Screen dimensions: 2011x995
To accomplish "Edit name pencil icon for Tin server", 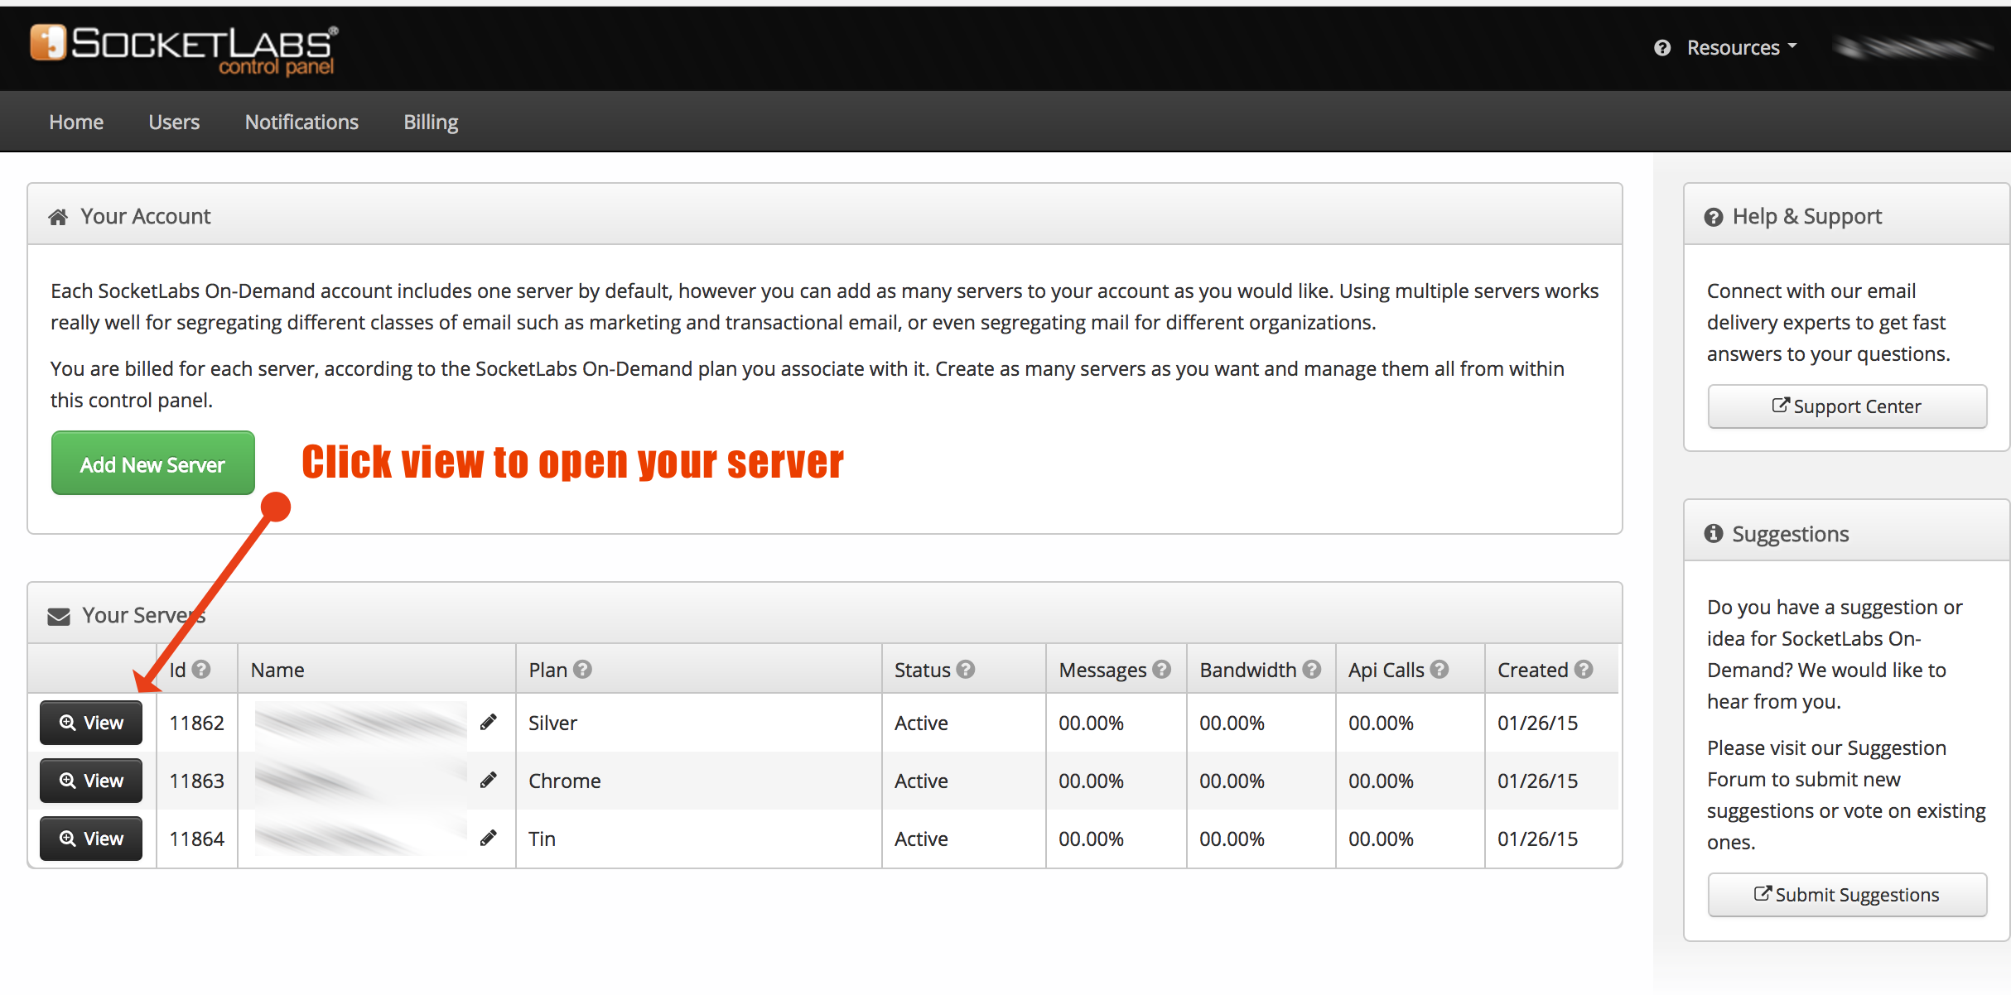I will pos(489,838).
